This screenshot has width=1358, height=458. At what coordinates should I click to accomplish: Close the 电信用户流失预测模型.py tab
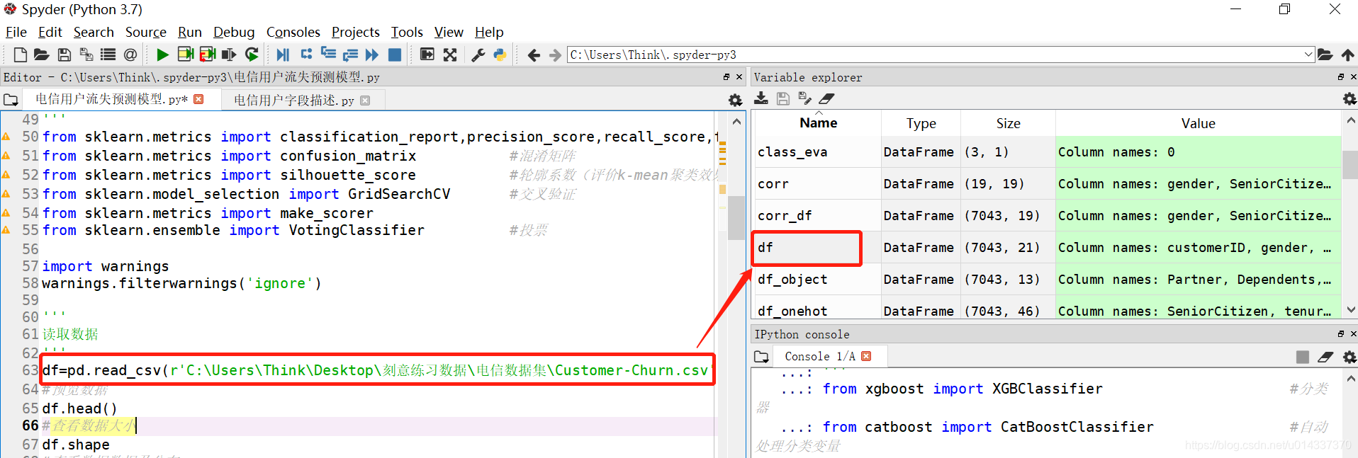199,99
